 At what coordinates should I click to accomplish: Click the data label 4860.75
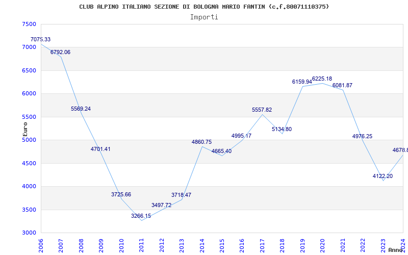[201, 142]
